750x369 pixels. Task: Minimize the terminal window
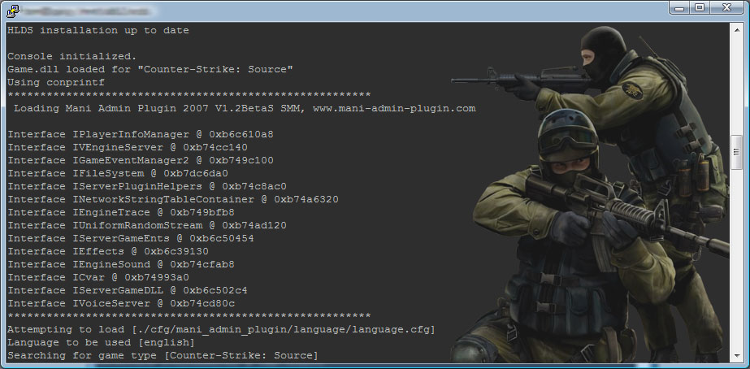[x=679, y=7]
